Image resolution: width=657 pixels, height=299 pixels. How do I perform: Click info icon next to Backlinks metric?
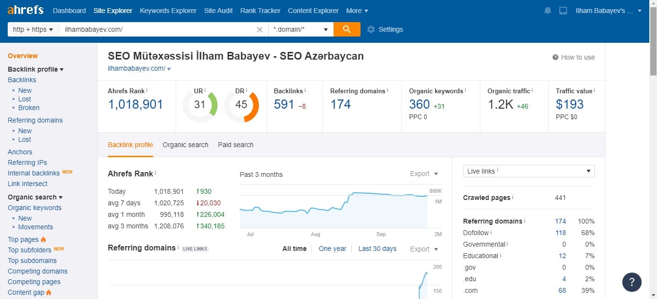305,90
